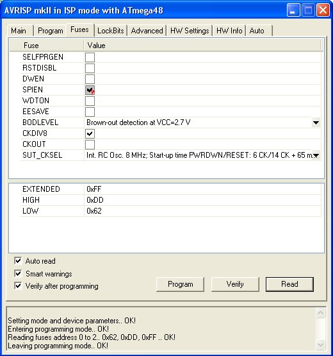Uncheck the Smart warnings option
The height and width of the screenshot is (356, 333).
[18, 273]
